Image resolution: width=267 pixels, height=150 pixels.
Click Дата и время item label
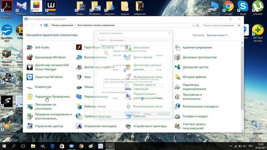coord(143,57)
